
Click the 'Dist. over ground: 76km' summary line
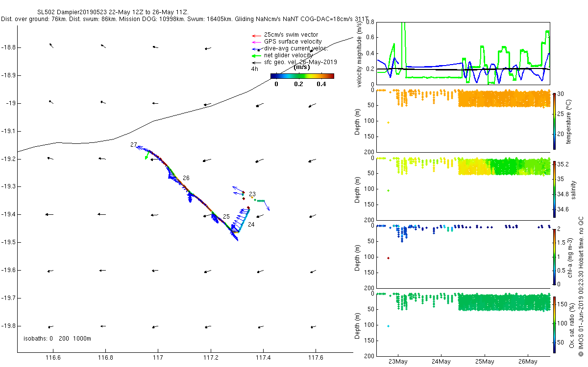tap(34, 19)
